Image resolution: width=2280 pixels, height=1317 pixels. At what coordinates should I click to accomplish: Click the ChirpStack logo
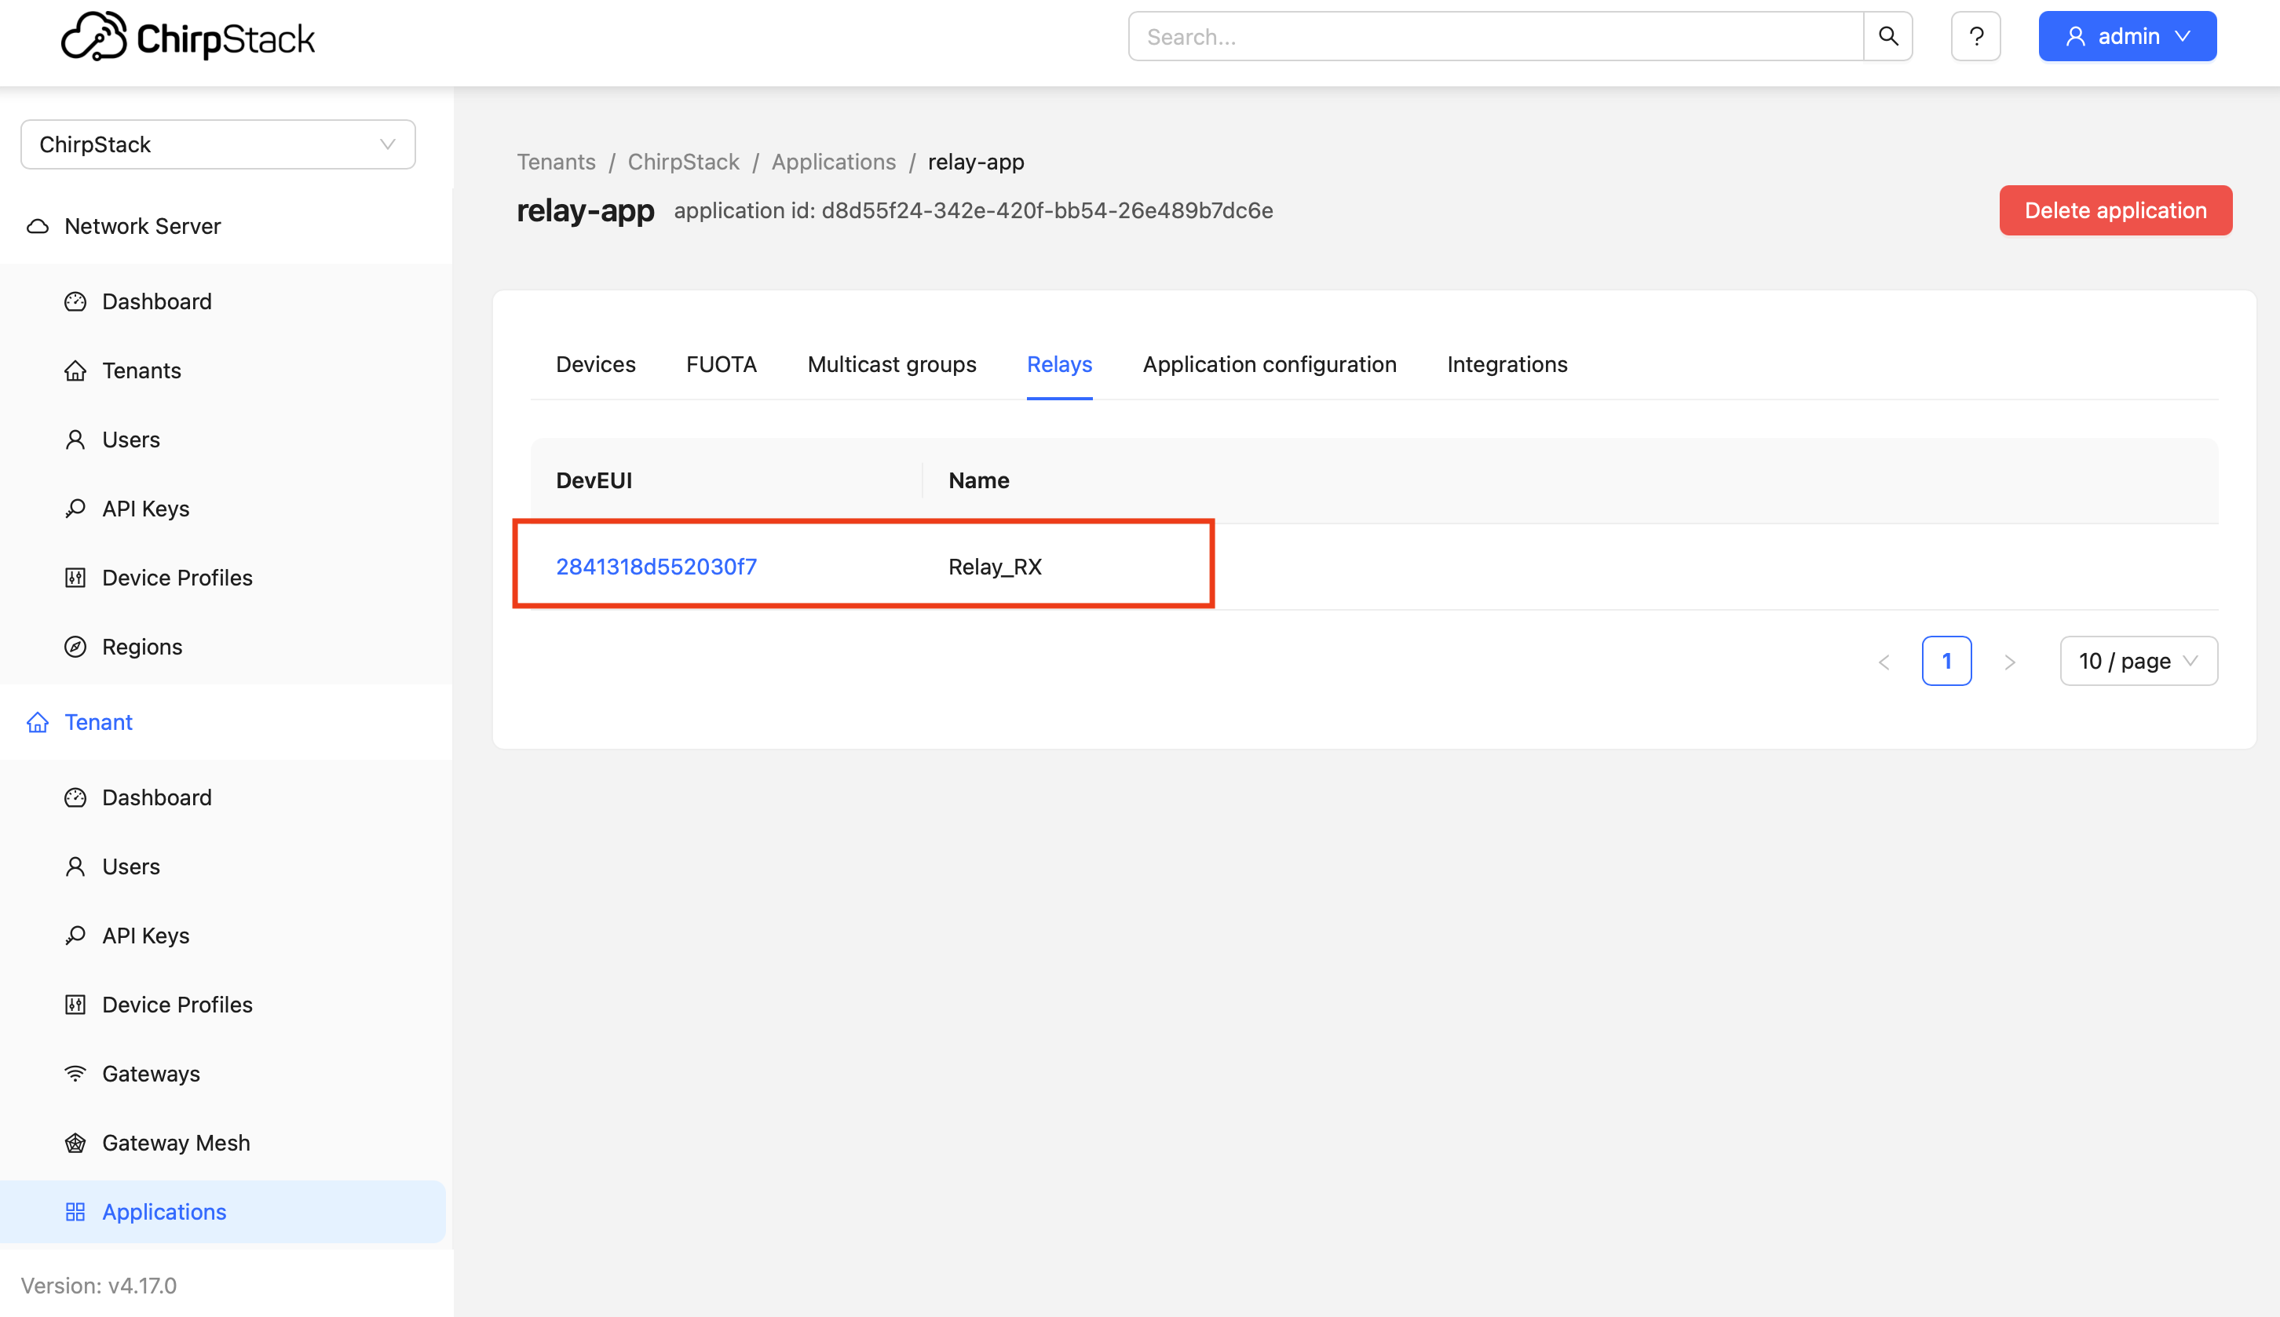188,37
